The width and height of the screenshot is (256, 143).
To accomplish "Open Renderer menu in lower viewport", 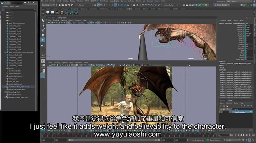I will click(x=79, y=62).
